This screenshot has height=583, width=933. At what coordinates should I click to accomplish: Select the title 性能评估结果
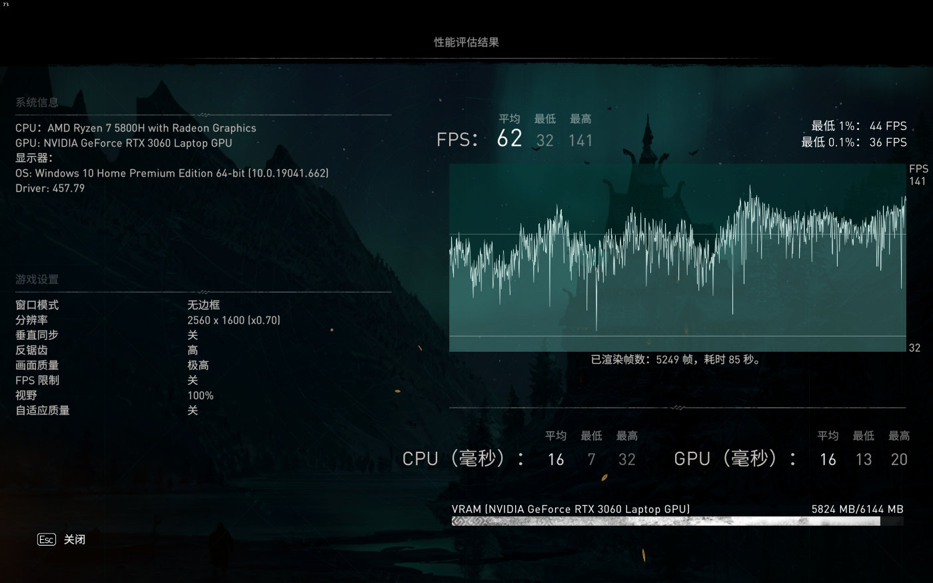pyautogui.click(x=467, y=42)
